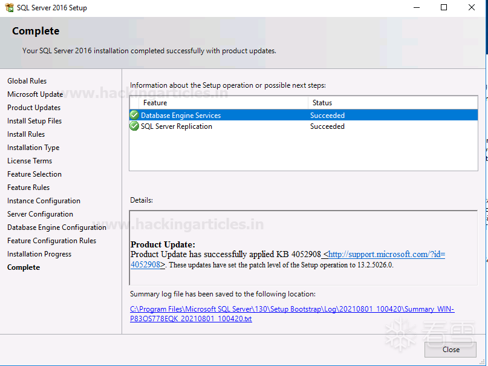
Task: Select the License Terms step
Action: point(30,161)
